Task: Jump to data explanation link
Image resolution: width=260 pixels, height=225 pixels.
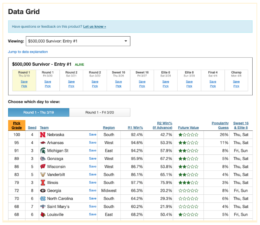Action: tap(28, 52)
